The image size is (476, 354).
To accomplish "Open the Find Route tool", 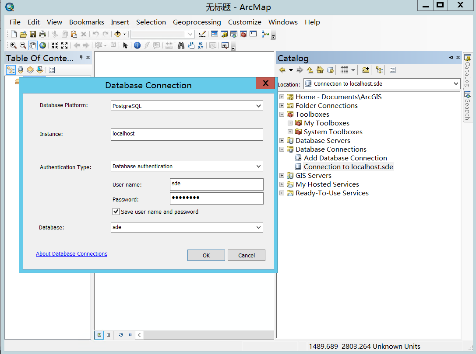I will pyautogui.click(x=191, y=45).
